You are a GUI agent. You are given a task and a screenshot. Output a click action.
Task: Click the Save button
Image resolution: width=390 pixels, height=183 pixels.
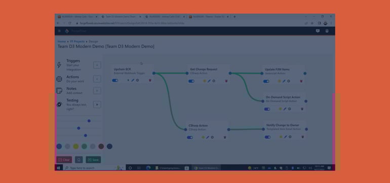click(93, 160)
